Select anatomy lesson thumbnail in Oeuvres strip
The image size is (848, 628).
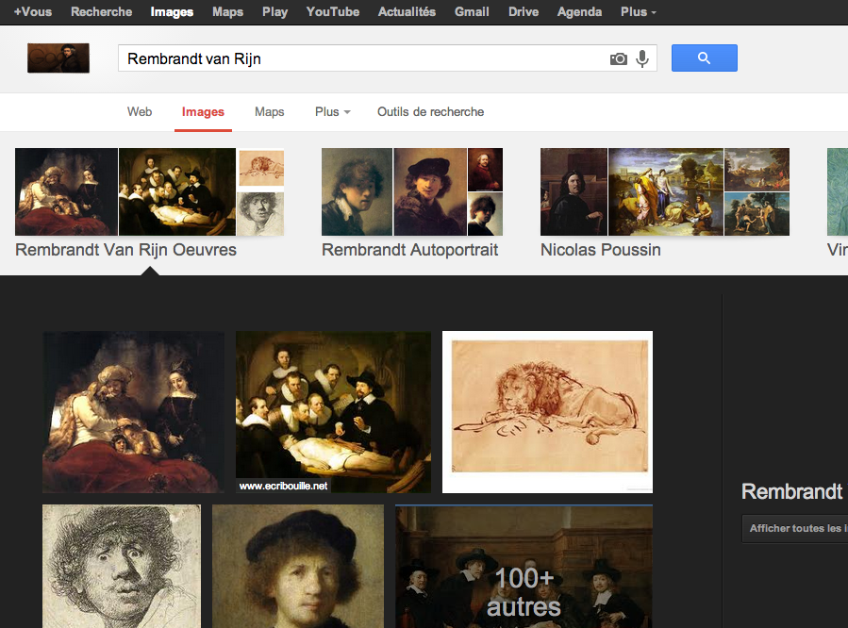(177, 191)
